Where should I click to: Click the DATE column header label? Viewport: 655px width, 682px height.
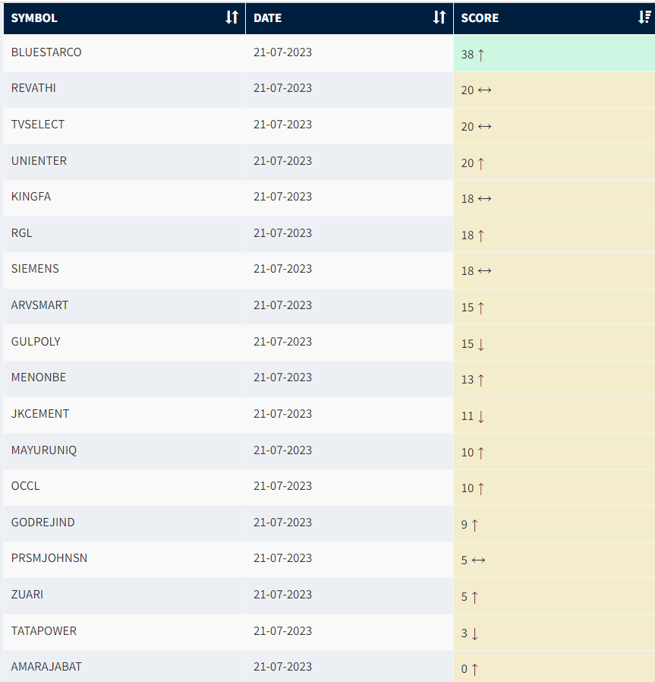click(x=268, y=17)
